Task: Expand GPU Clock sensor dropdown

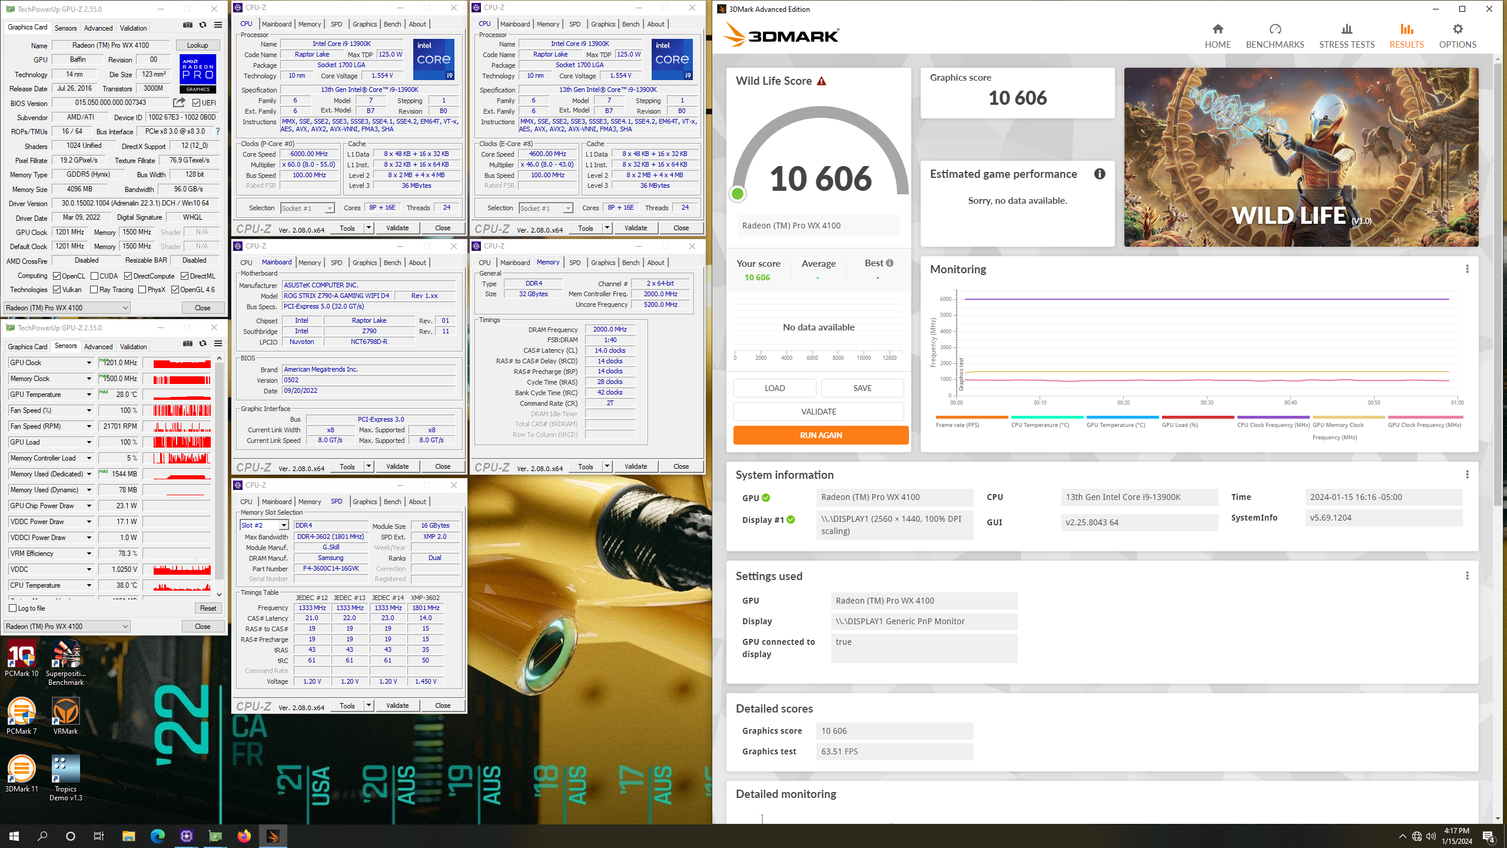Action: [x=89, y=363]
